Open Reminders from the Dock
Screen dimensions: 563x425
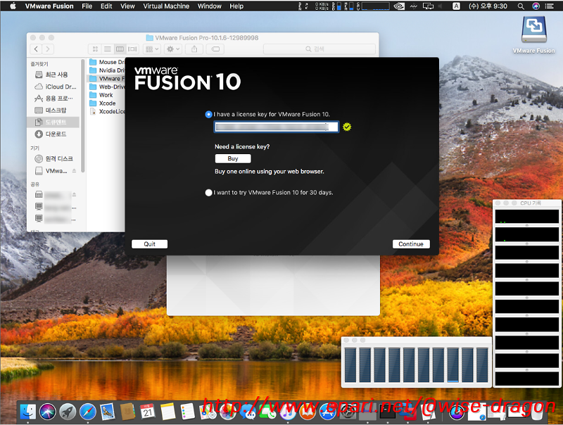[187, 412]
